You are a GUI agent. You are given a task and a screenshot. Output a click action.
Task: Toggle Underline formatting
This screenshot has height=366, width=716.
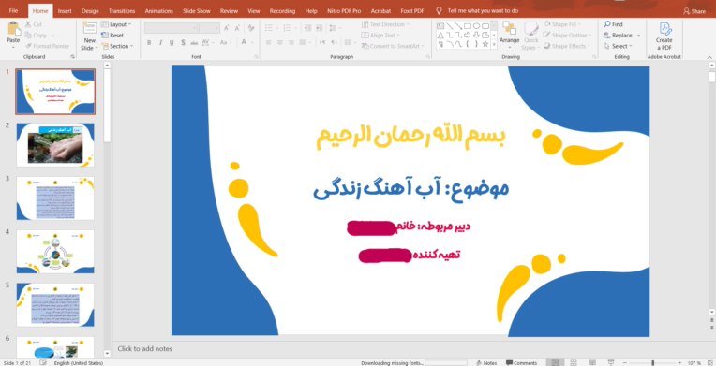pyautogui.click(x=172, y=42)
